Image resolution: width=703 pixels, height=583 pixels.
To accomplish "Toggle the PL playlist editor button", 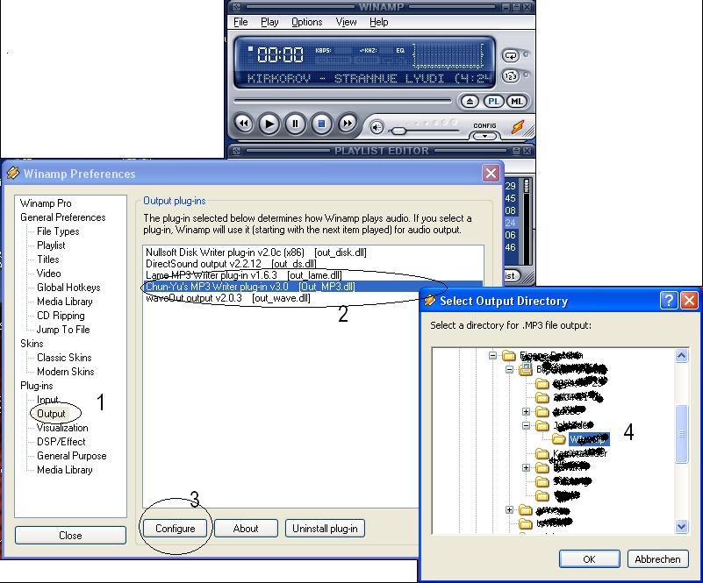I will (494, 102).
